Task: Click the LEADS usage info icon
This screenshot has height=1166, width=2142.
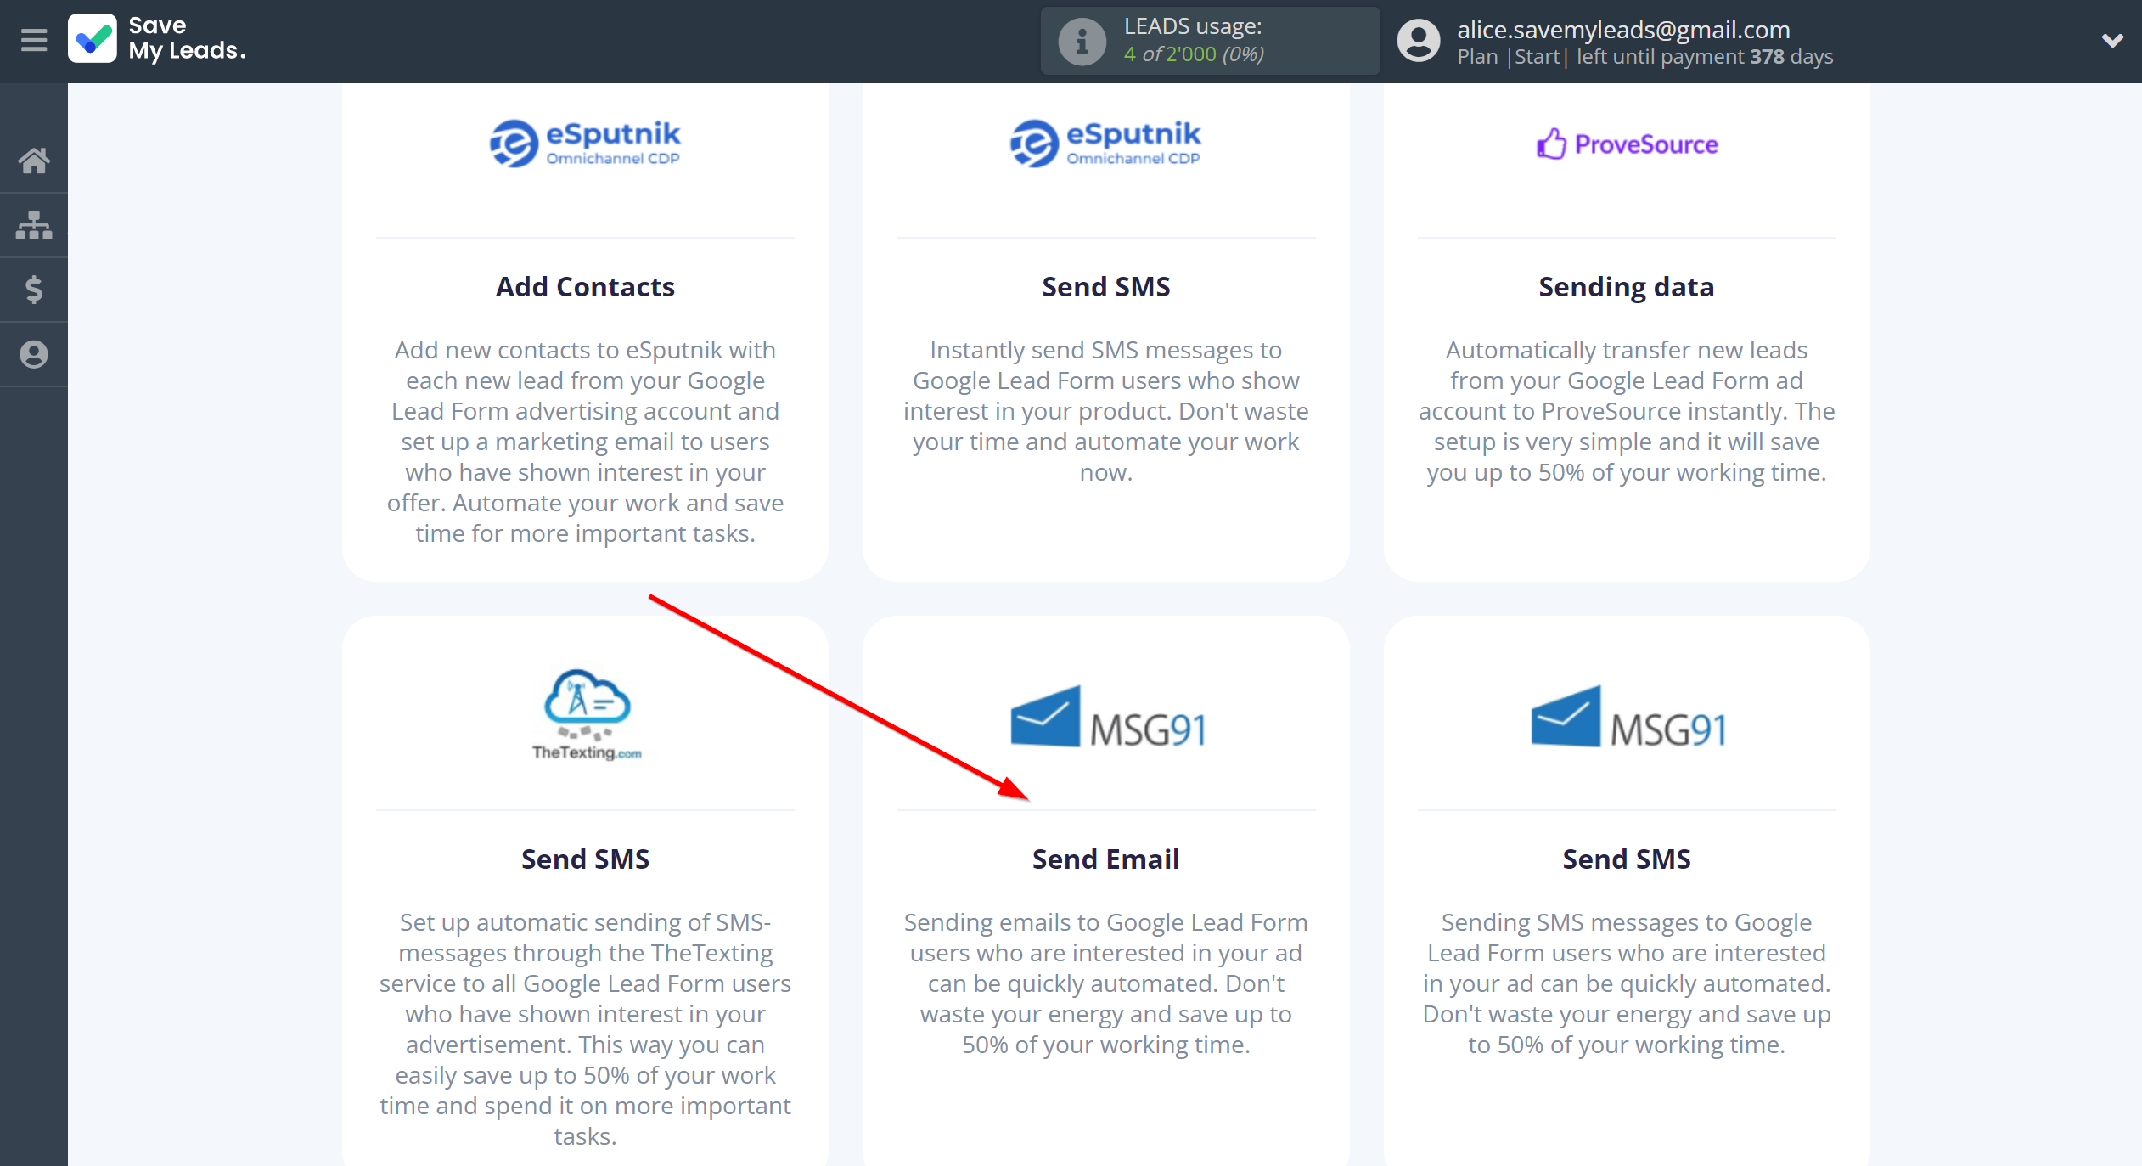Action: (x=1082, y=41)
